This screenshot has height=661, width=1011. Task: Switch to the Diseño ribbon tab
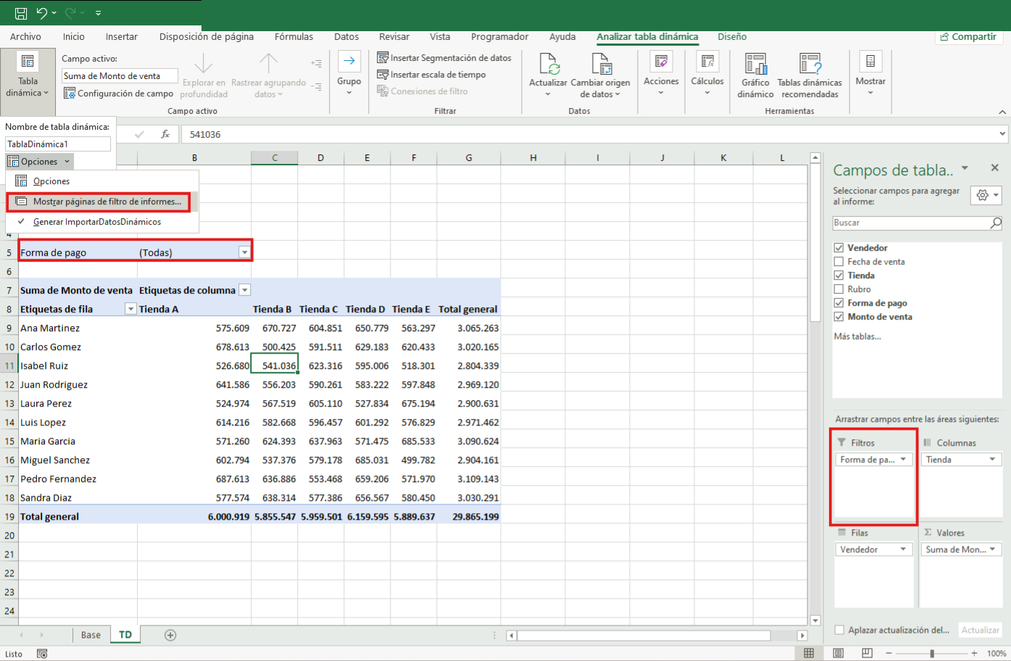[732, 36]
